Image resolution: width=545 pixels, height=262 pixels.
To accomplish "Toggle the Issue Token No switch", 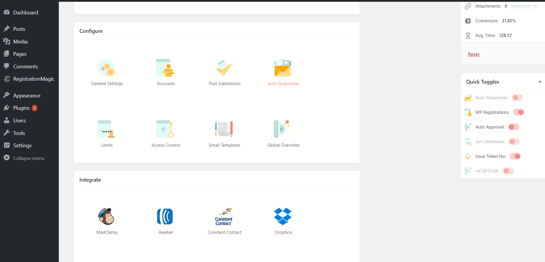I will [x=515, y=156].
